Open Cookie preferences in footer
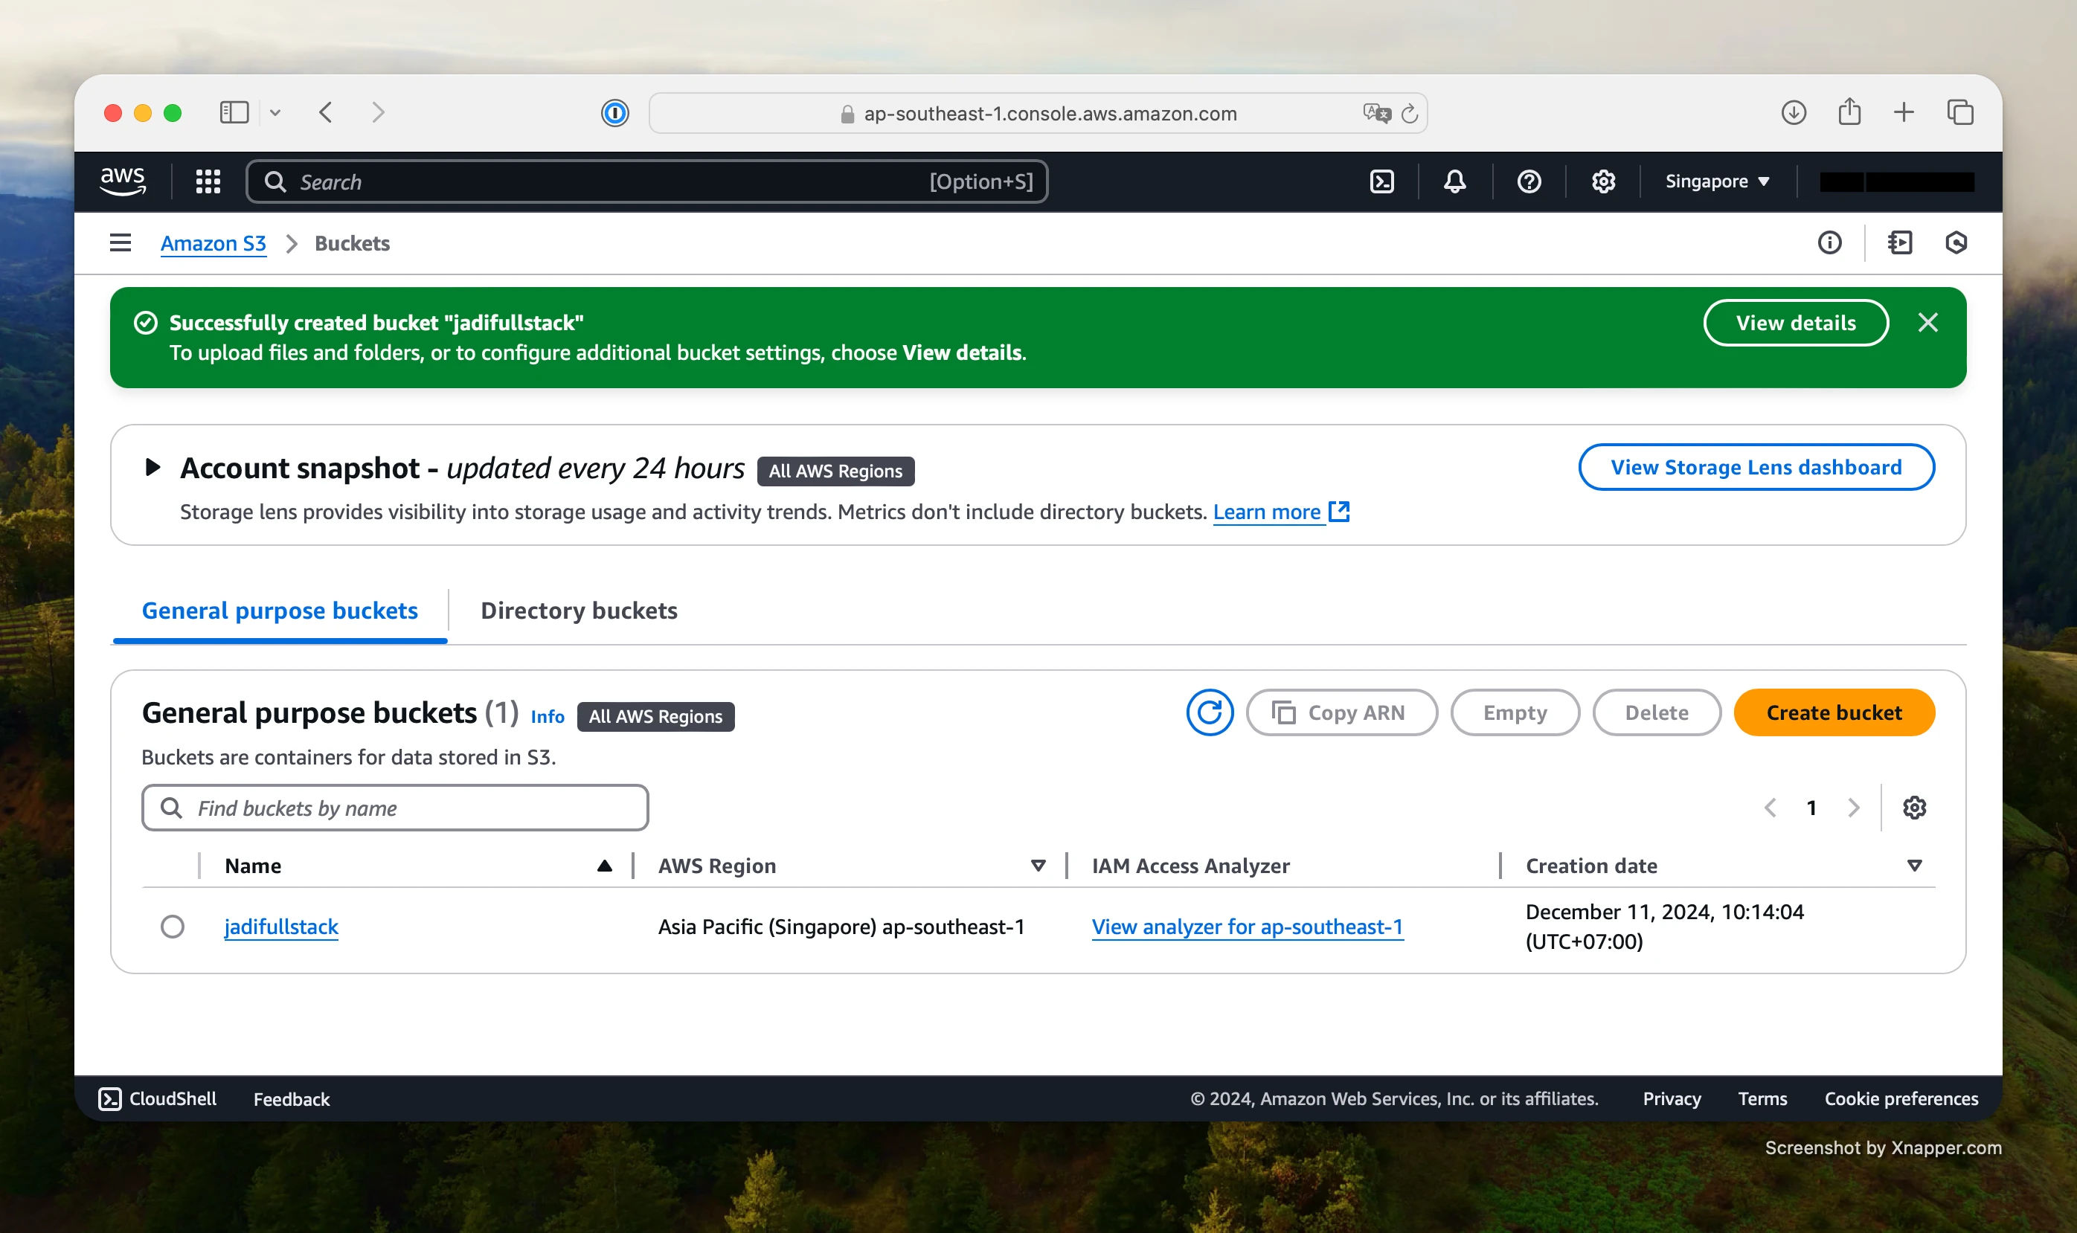 [1901, 1098]
